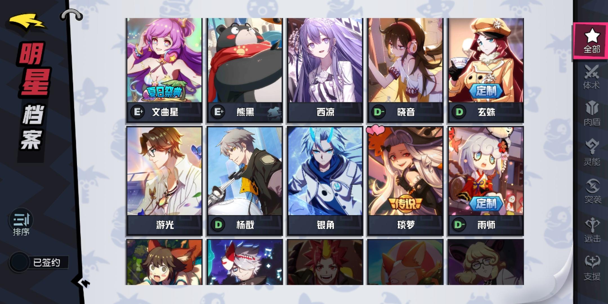Open the 琰萝 legendary character card
The height and width of the screenshot is (304, 608).
[405, 181]
